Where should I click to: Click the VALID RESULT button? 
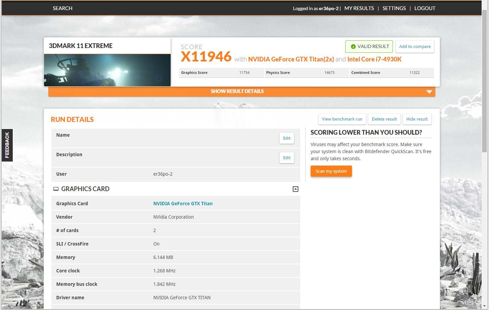[369, 47]
